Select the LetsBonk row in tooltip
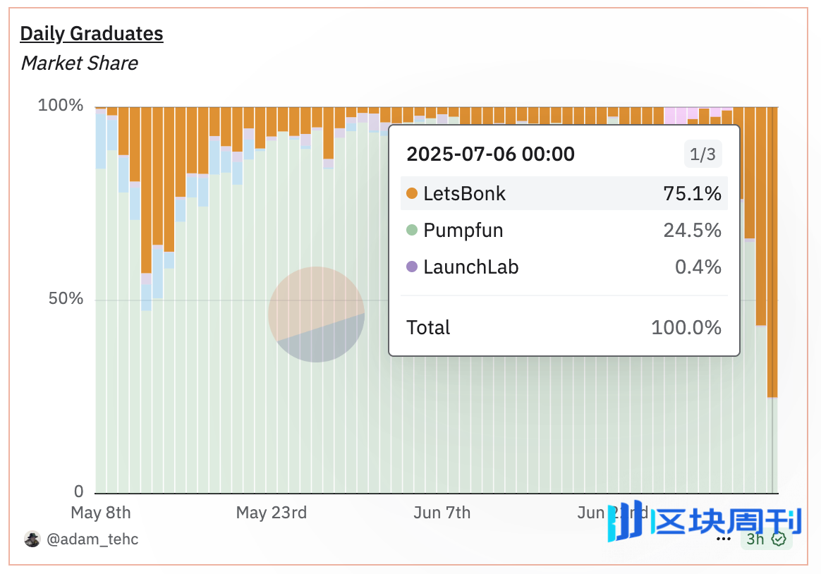The image size is (821, 574). click(x=564, y=194)
